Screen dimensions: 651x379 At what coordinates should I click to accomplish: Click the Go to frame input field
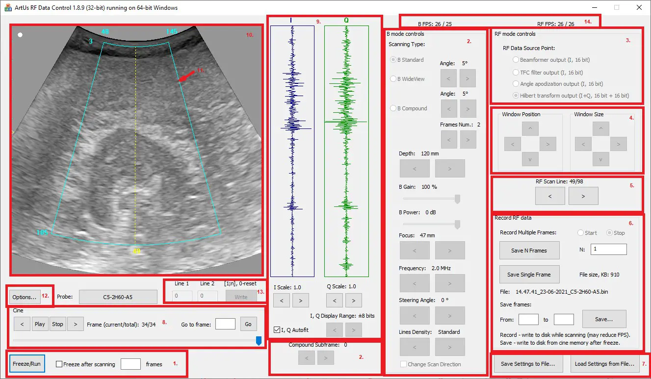point(225,324)
